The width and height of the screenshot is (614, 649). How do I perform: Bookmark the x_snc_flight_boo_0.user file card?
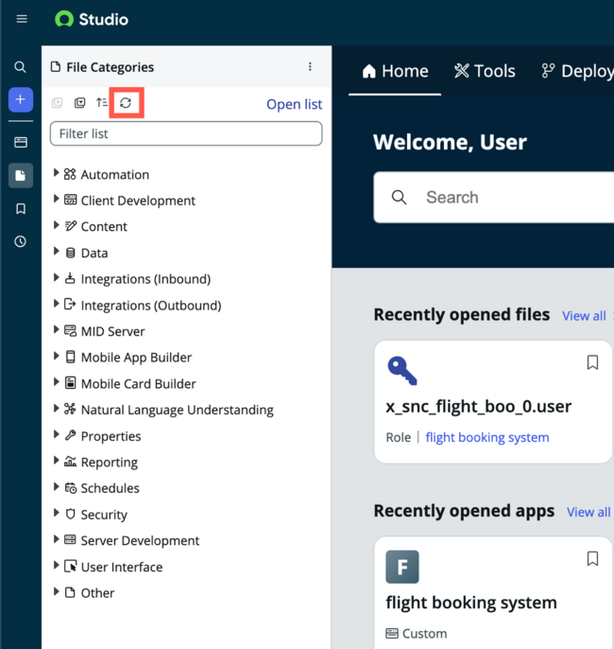(x=592, y=362)
